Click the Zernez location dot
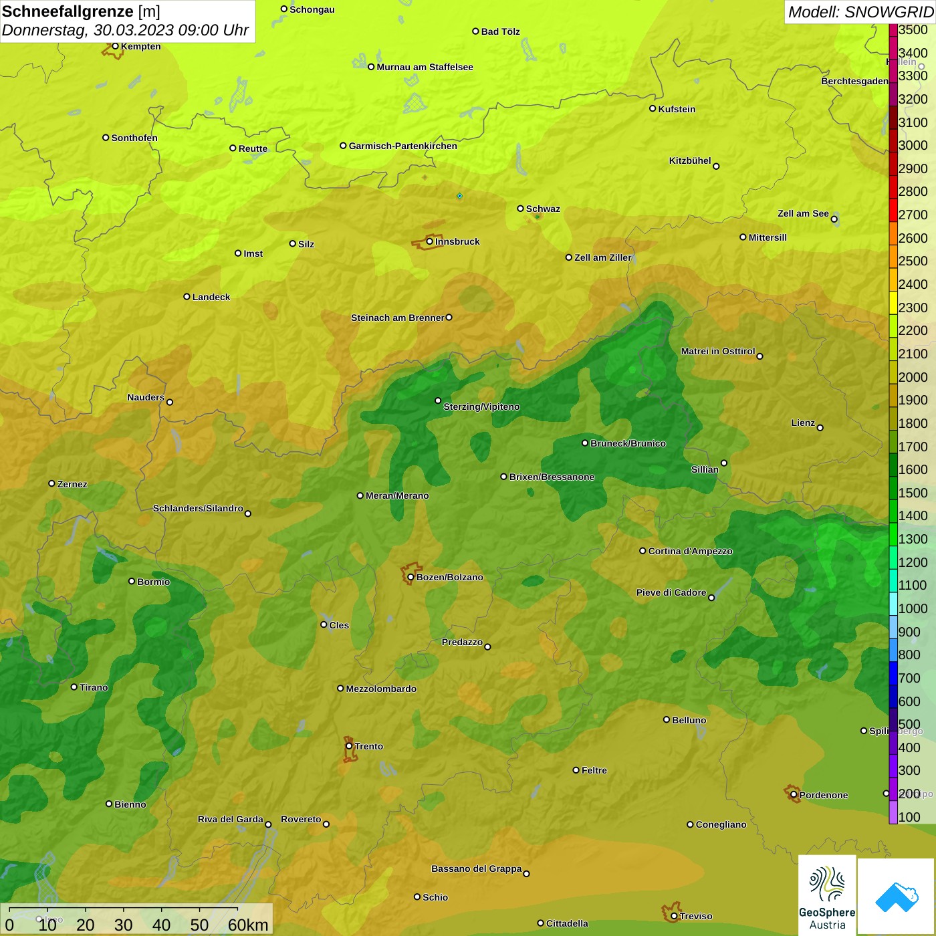Screen dimensions: 936x936 click(51, 483)
